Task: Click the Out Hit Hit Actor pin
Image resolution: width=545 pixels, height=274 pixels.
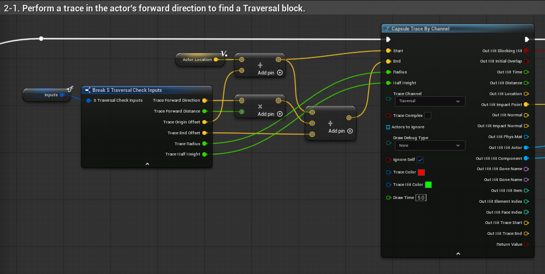Action: pyautogui.click(x=526, y=147)
